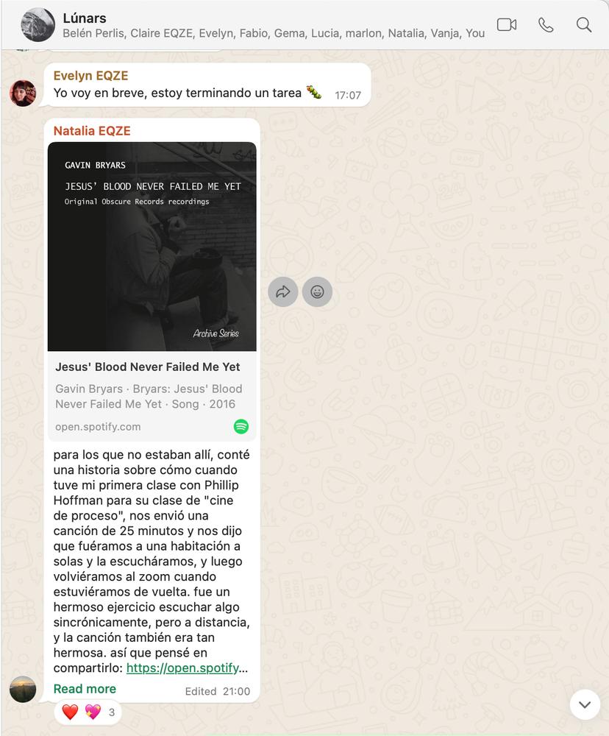Expand message with Read more
Screen dimensions: 609x736
coord(85,689)
